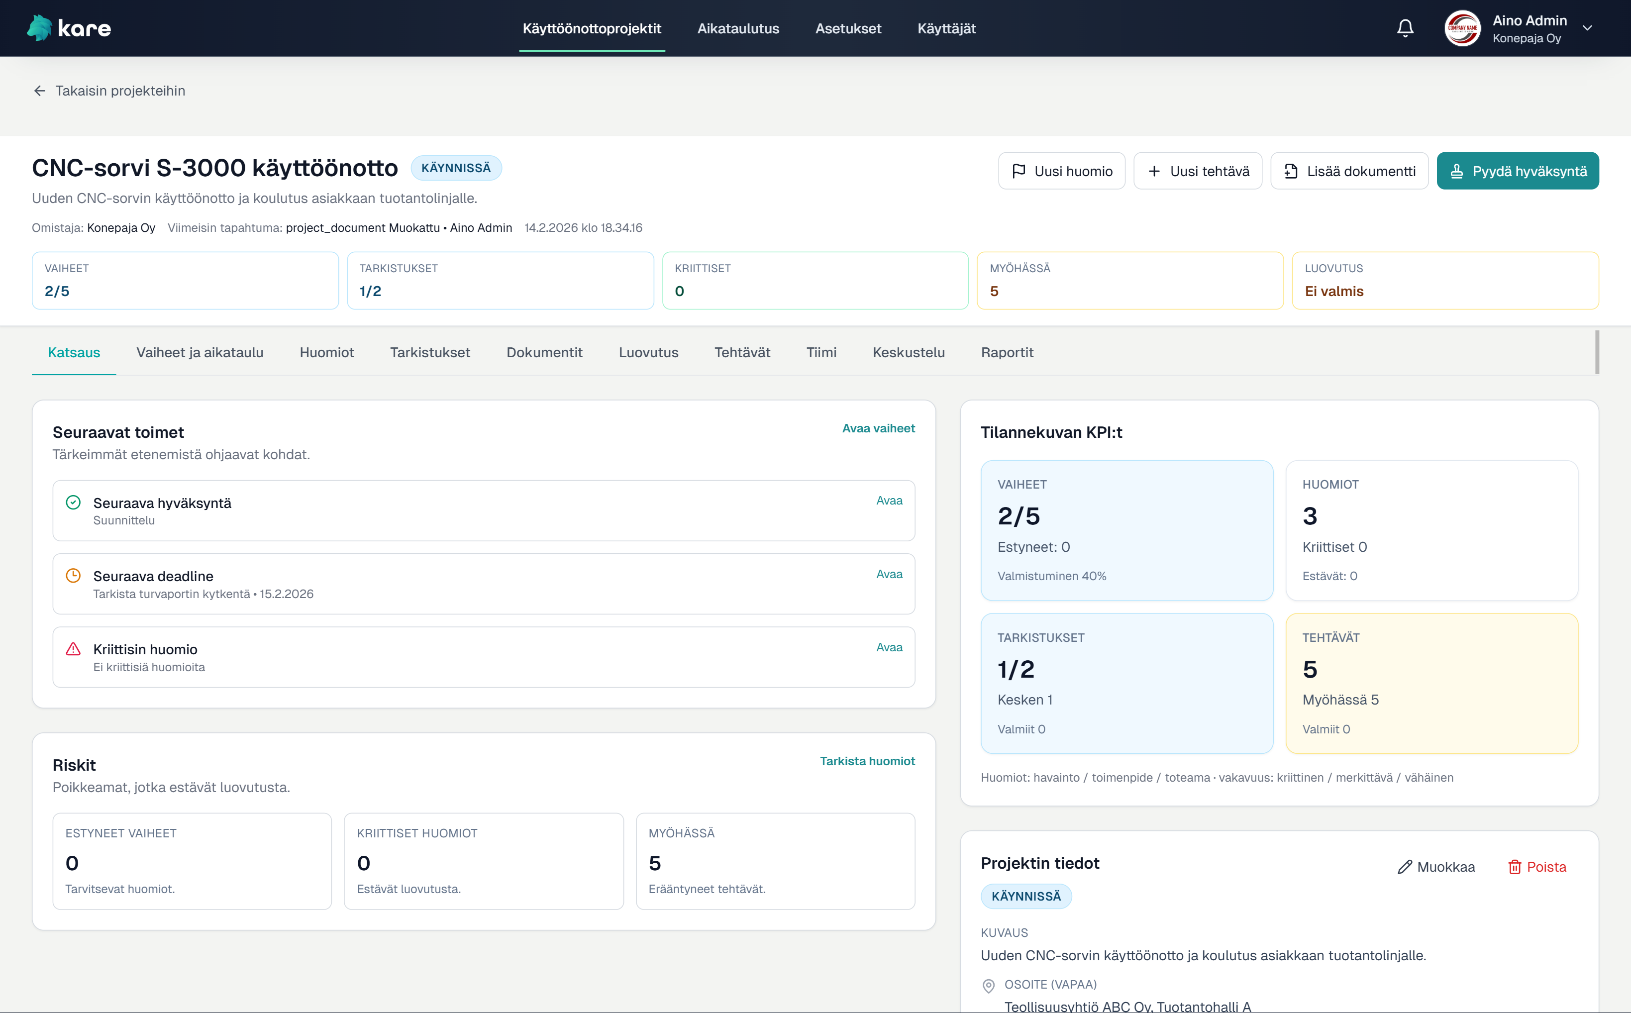Click the document icon on Lisää dokumentti

click(1290, 172)
